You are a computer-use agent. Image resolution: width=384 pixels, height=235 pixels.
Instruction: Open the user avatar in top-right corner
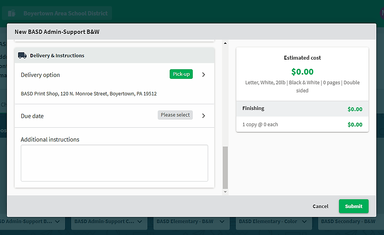pos(381,13)
